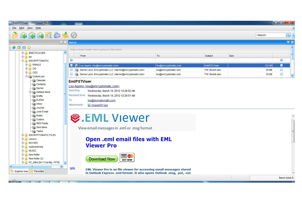Click the envelope icon of Lou Aquino message

point(76,66)
